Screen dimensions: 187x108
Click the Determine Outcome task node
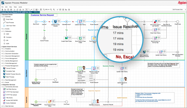[x=94, y=102]
